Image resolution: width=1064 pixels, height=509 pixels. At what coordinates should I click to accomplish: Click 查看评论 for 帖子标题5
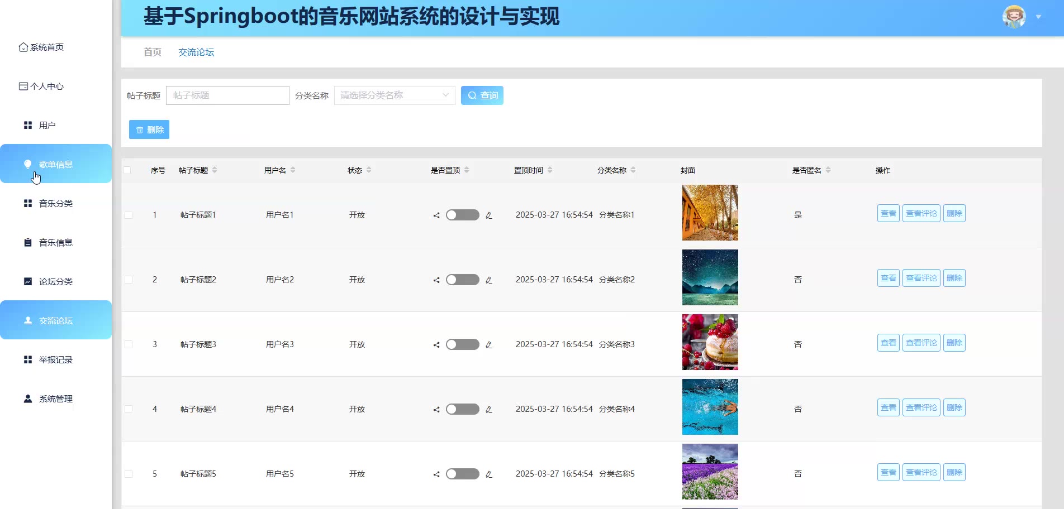coord(921,473)
